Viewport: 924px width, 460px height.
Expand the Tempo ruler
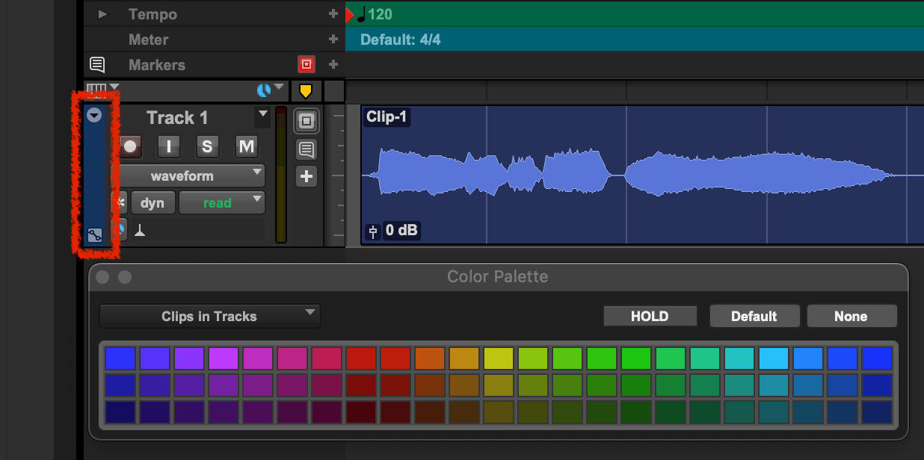click(x=102, y=14)
